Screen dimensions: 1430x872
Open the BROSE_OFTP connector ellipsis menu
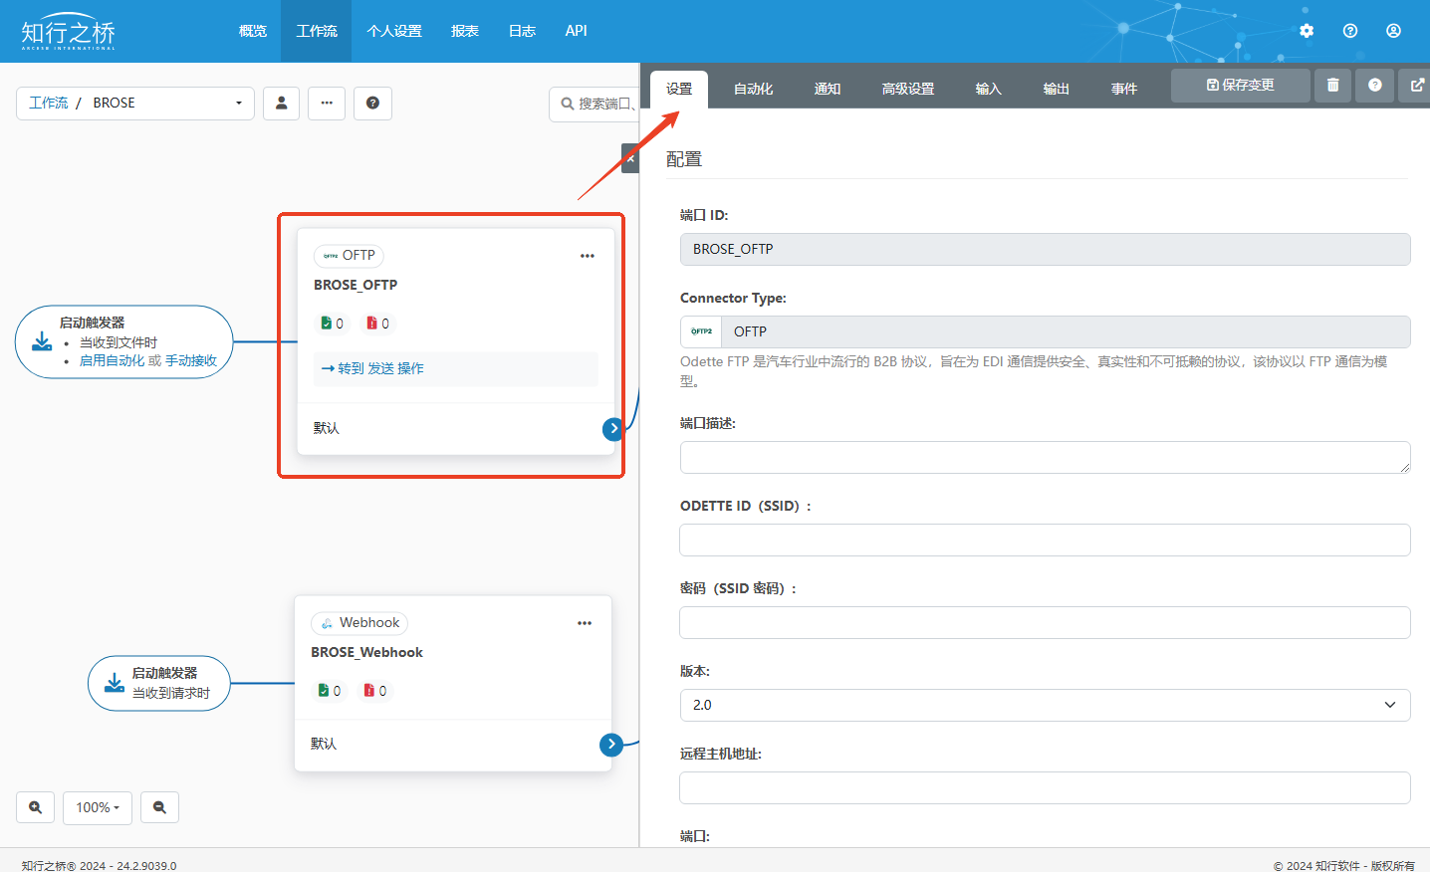588,256
